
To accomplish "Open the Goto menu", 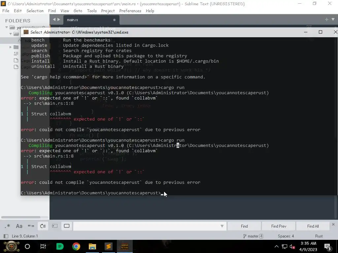I will click(x=78, y=11).
